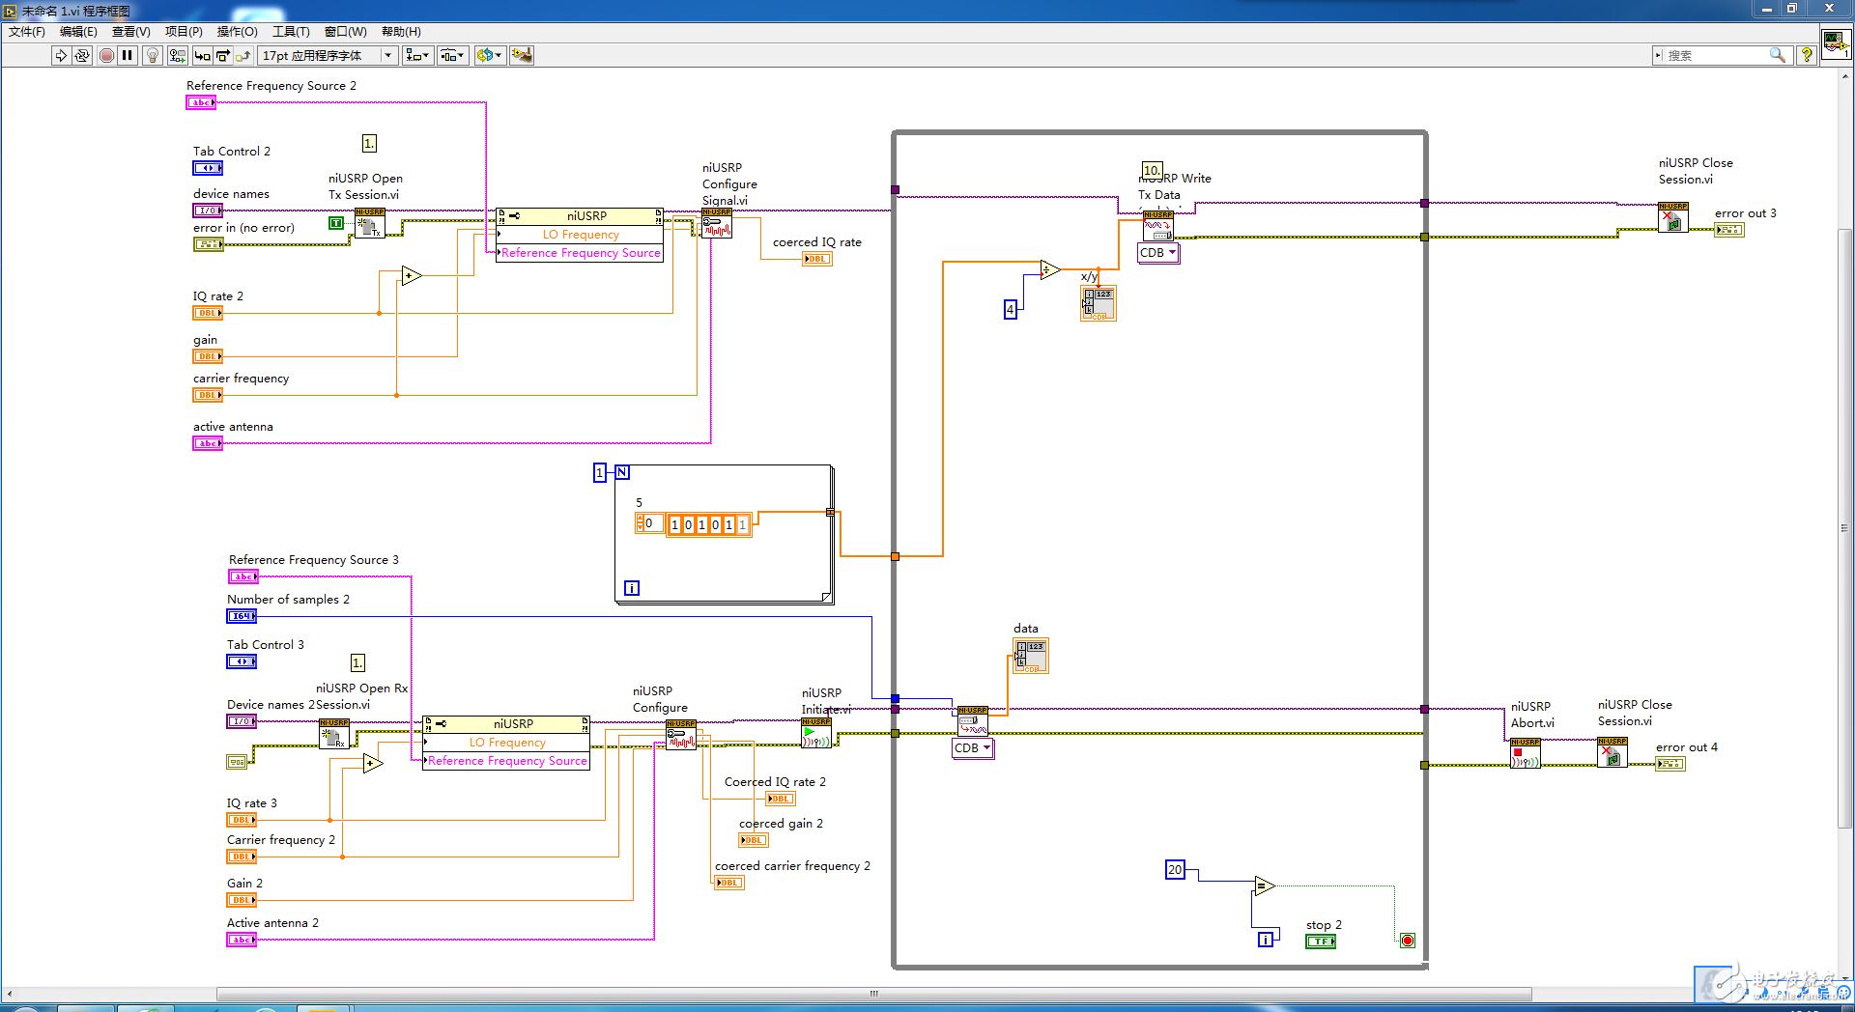This screenshot has width=1855, height=1012.
Task: Click the horizontal scrollbar thumb
Action: pyautogui.click(x=873, y=994)
